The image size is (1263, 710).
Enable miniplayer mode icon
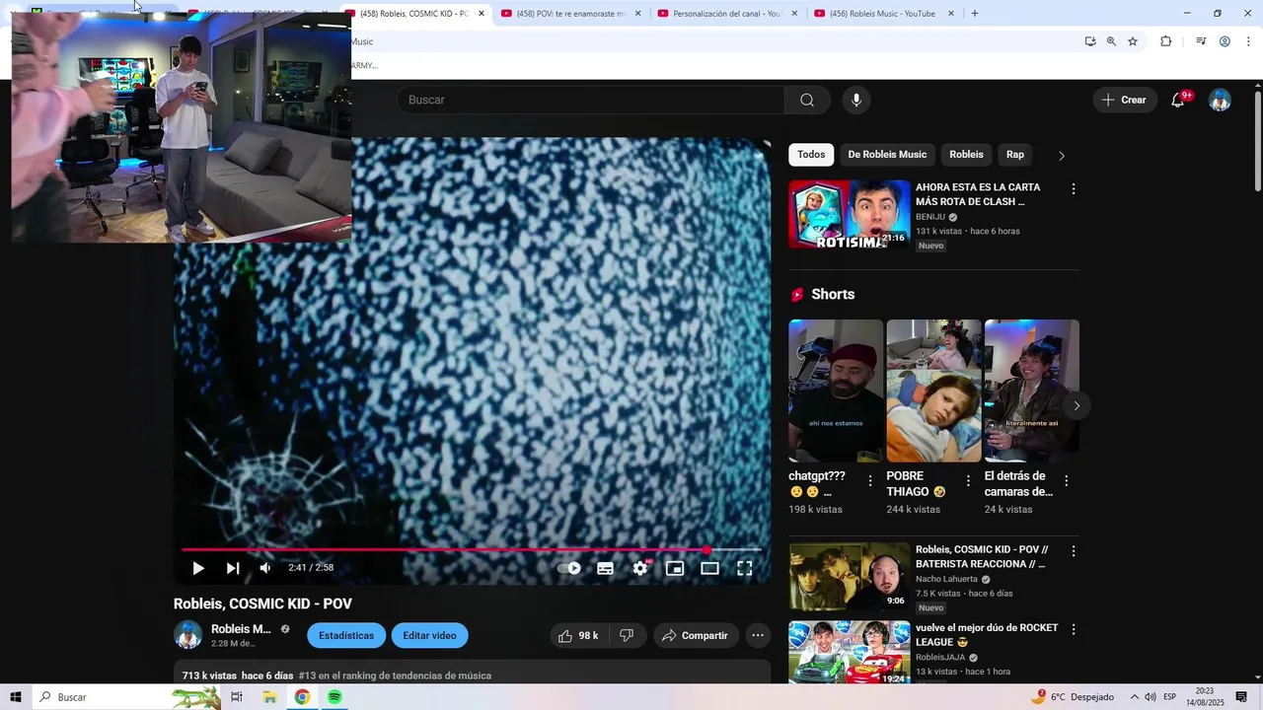pos(675,568)
